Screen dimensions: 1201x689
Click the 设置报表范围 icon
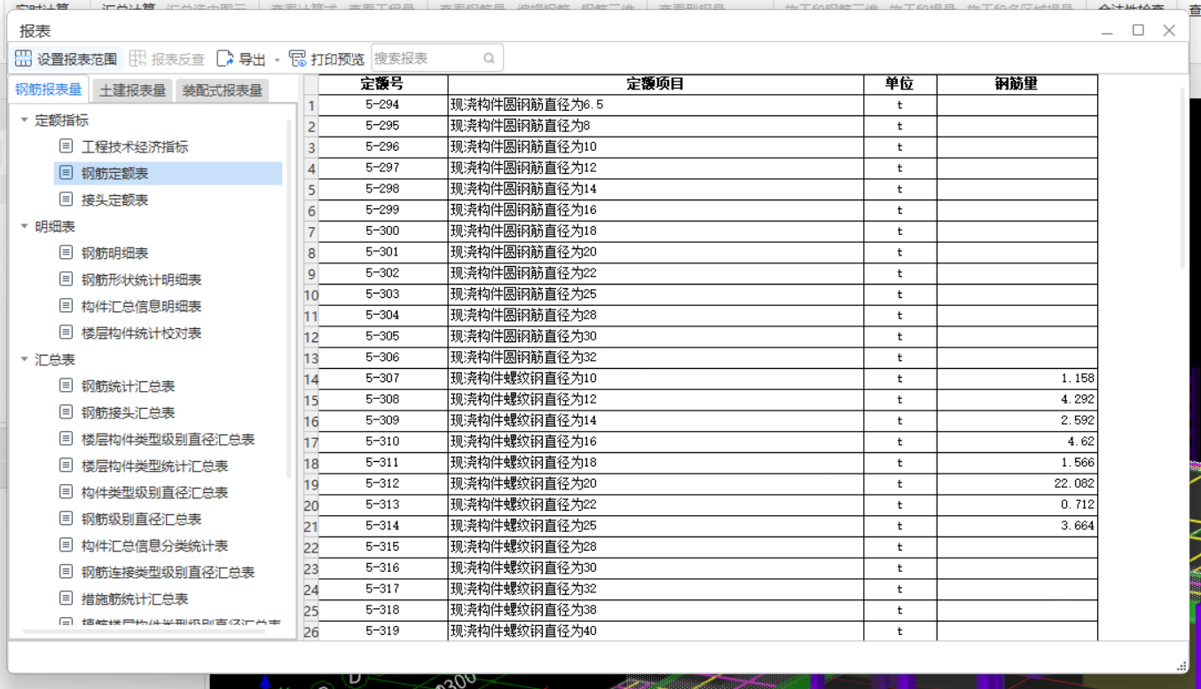24,59
